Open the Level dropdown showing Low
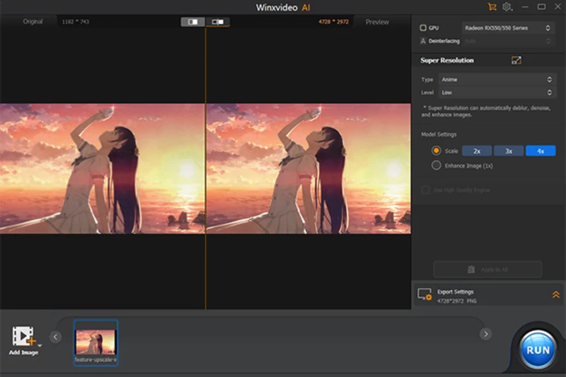This screenshot has width=566, height=377. pos(496,93)
